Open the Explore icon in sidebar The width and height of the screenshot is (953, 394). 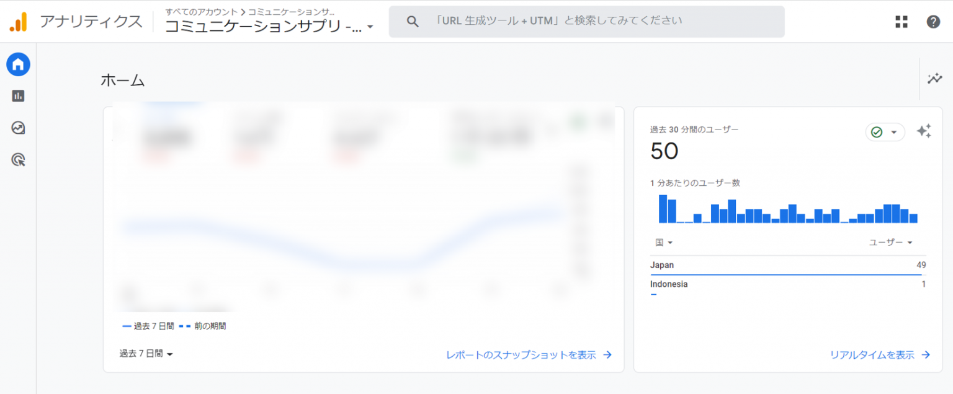click(x=18, y=128)
